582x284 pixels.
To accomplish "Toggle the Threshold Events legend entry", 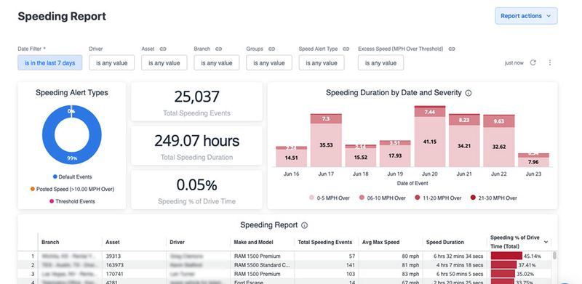I will (72, 201).
